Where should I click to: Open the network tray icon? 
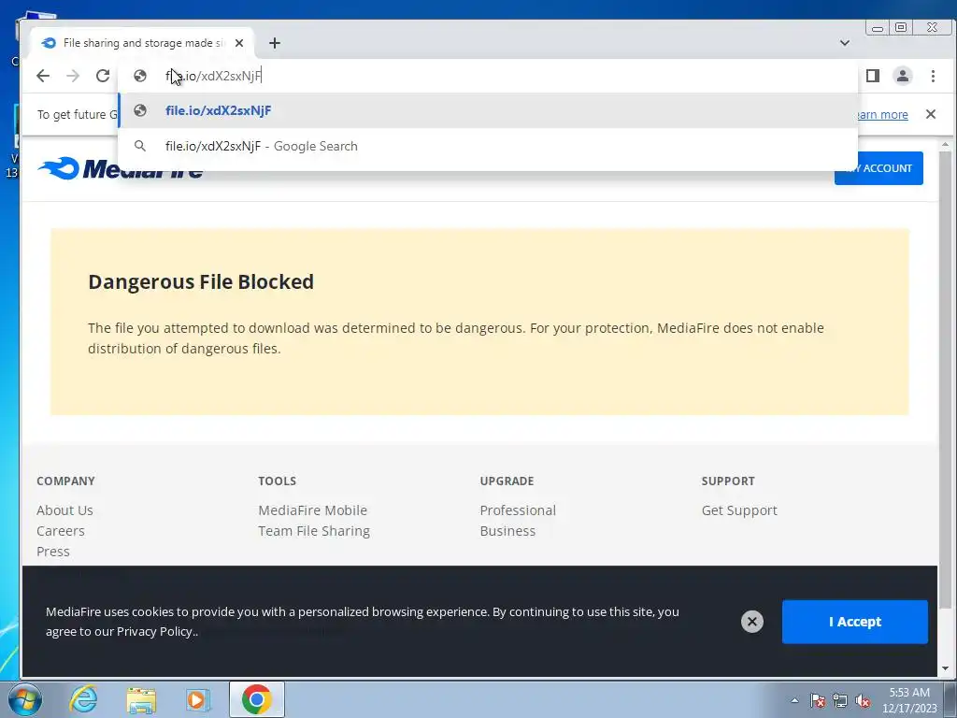[840, 700]
